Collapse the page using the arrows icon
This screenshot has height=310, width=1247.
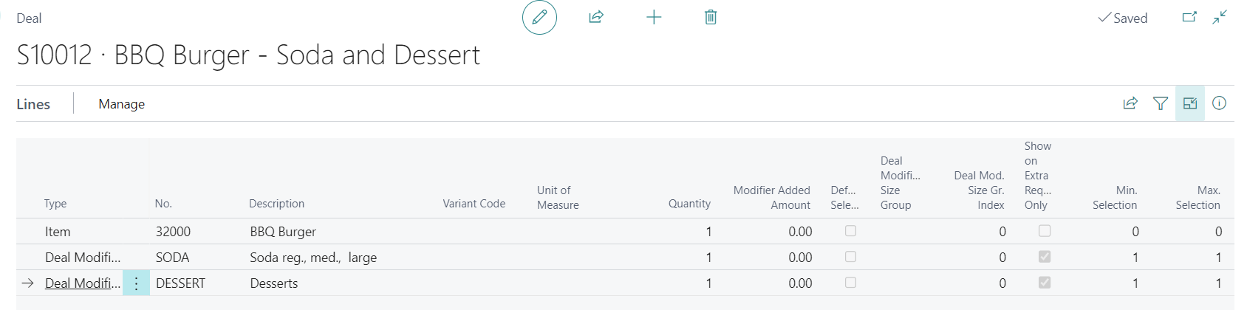(1220, 17)
